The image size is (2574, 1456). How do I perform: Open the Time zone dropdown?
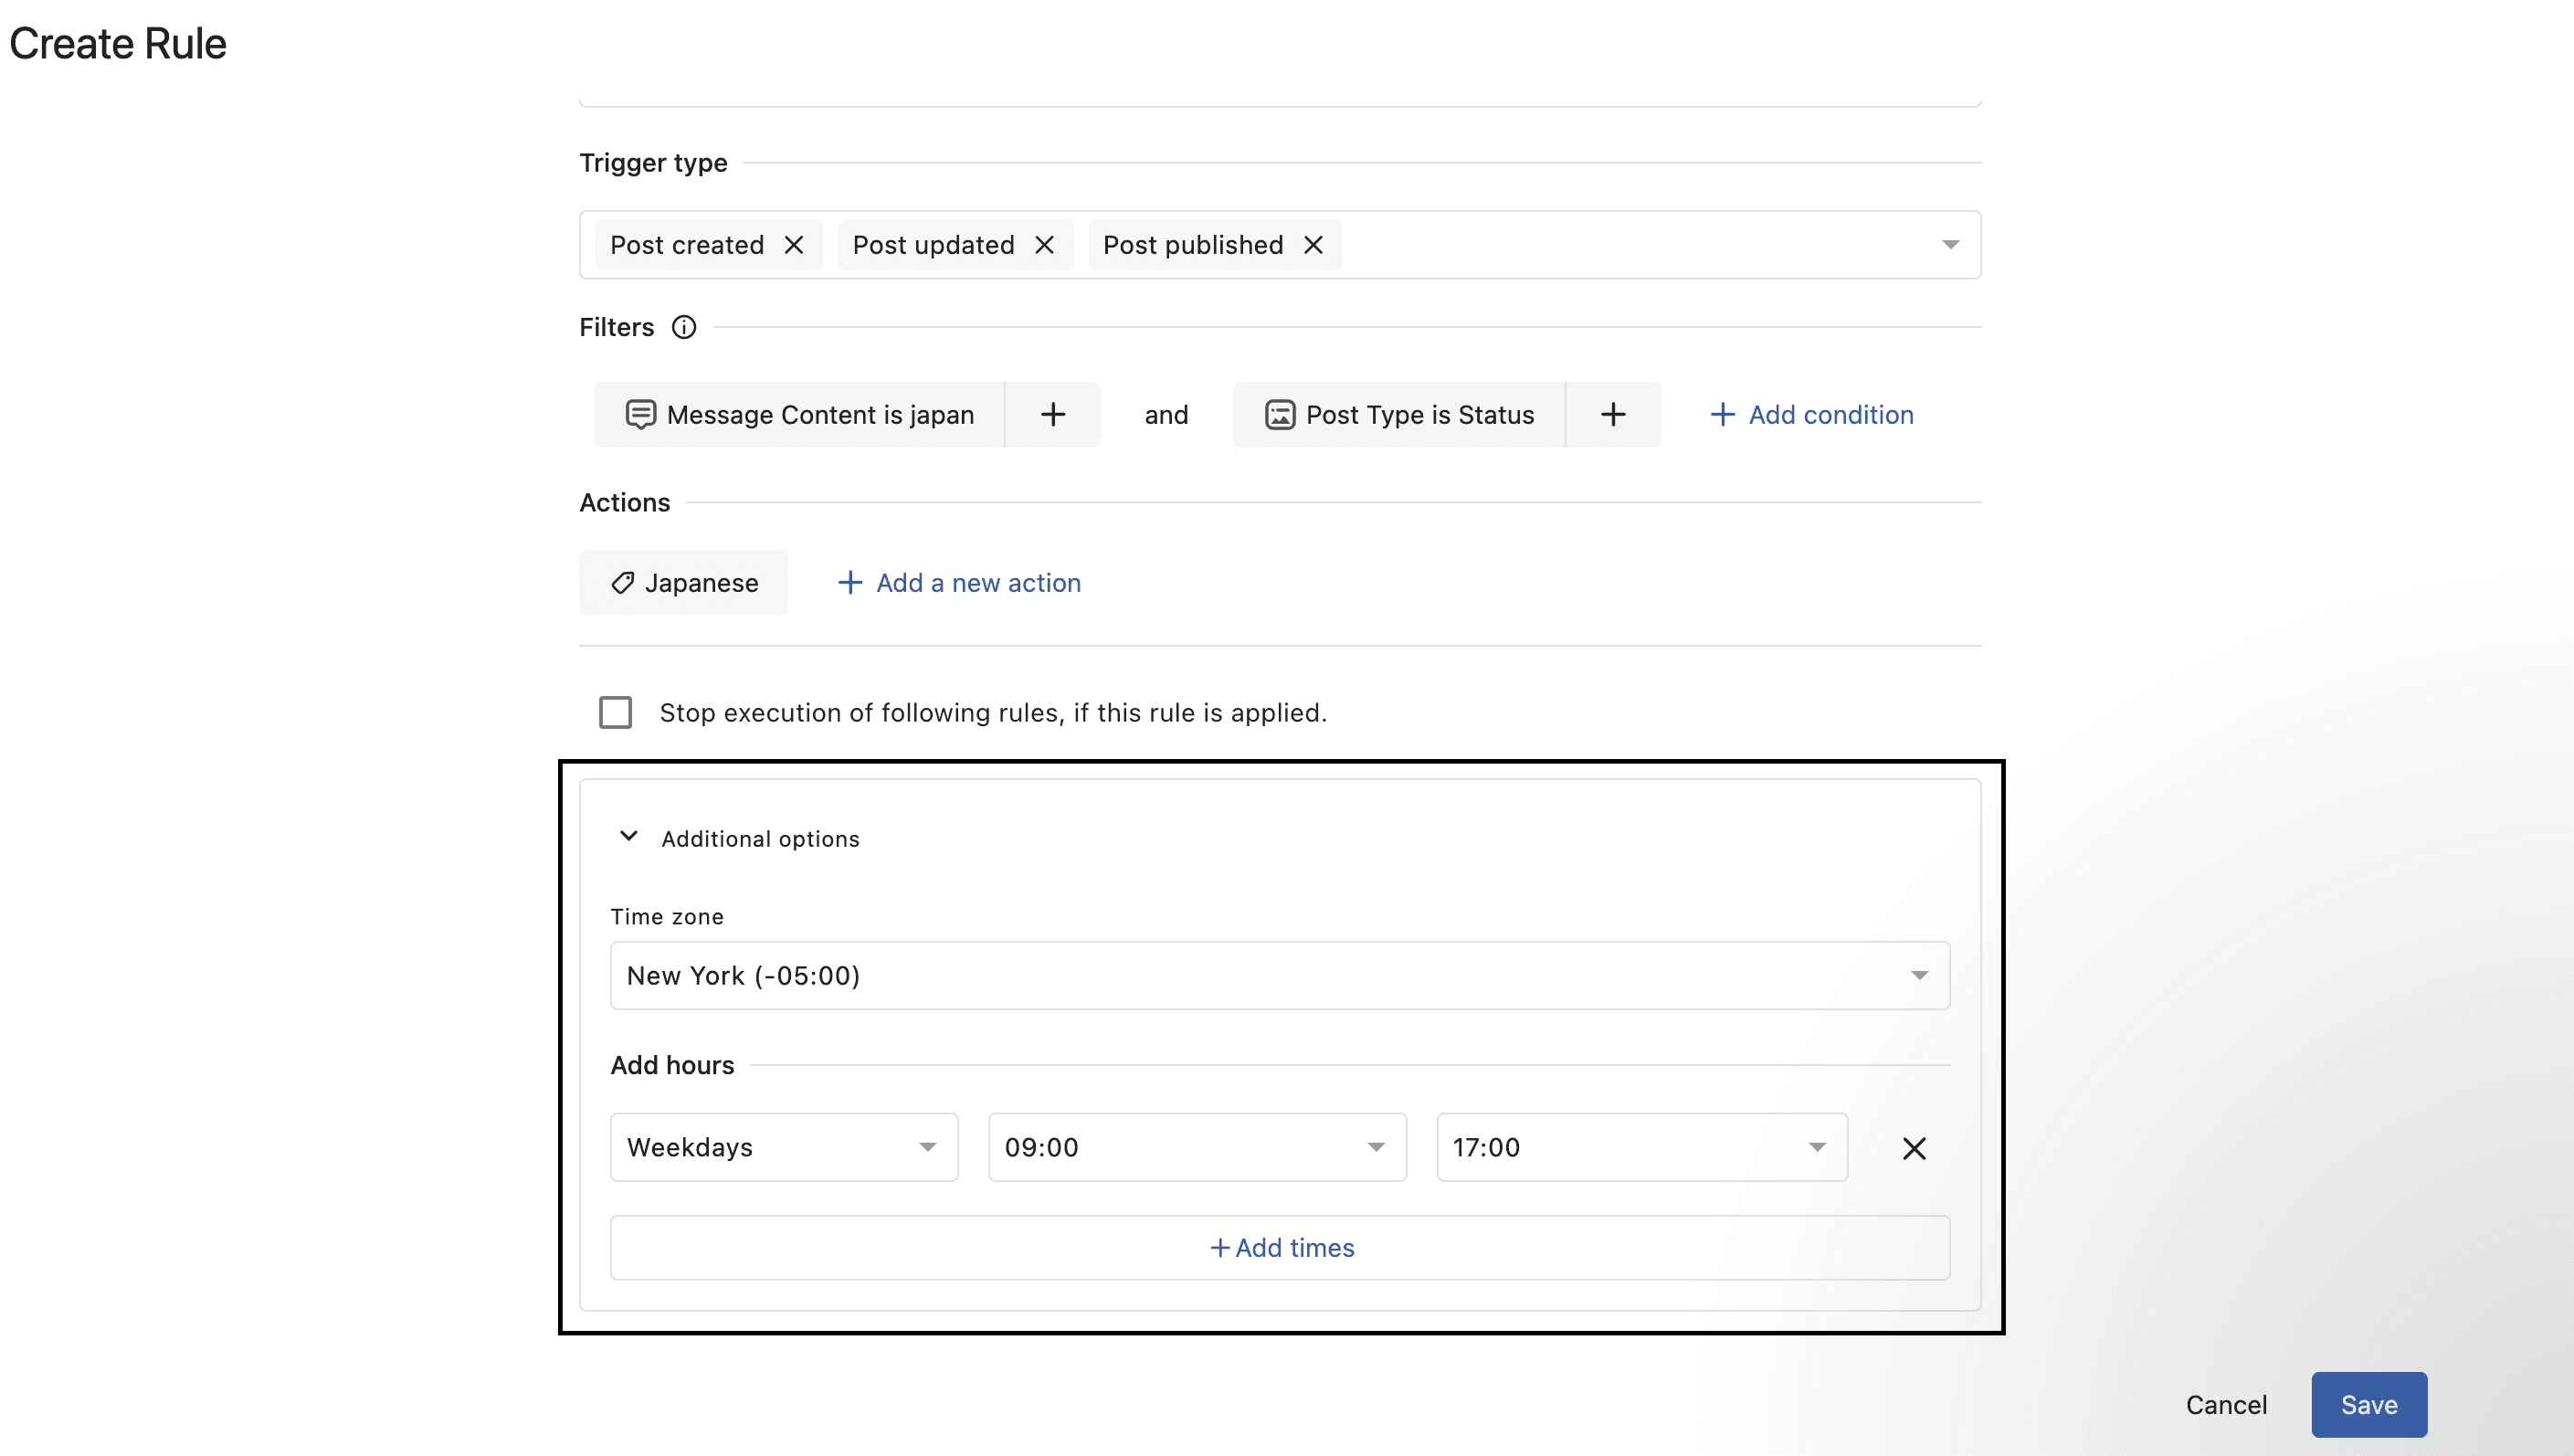point(1280,975)
